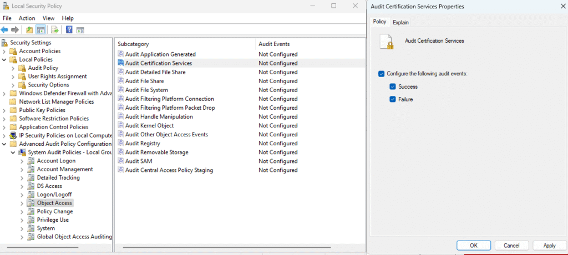Open Help via blue question mark icon

click(69, 30)
